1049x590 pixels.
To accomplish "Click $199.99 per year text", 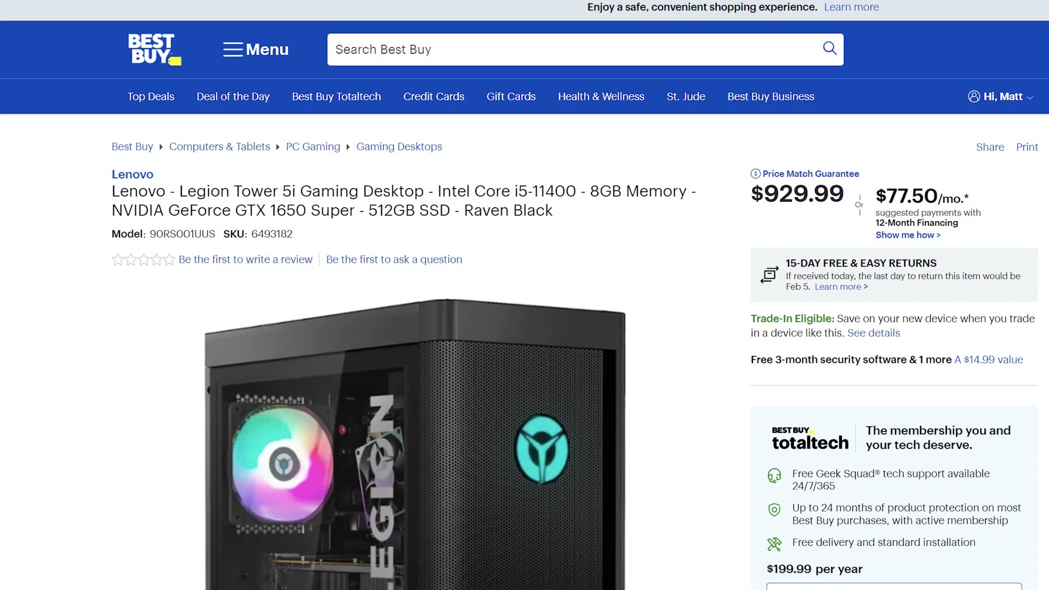I will click(x=814, y=569).
